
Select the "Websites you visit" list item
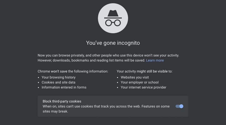134,77
